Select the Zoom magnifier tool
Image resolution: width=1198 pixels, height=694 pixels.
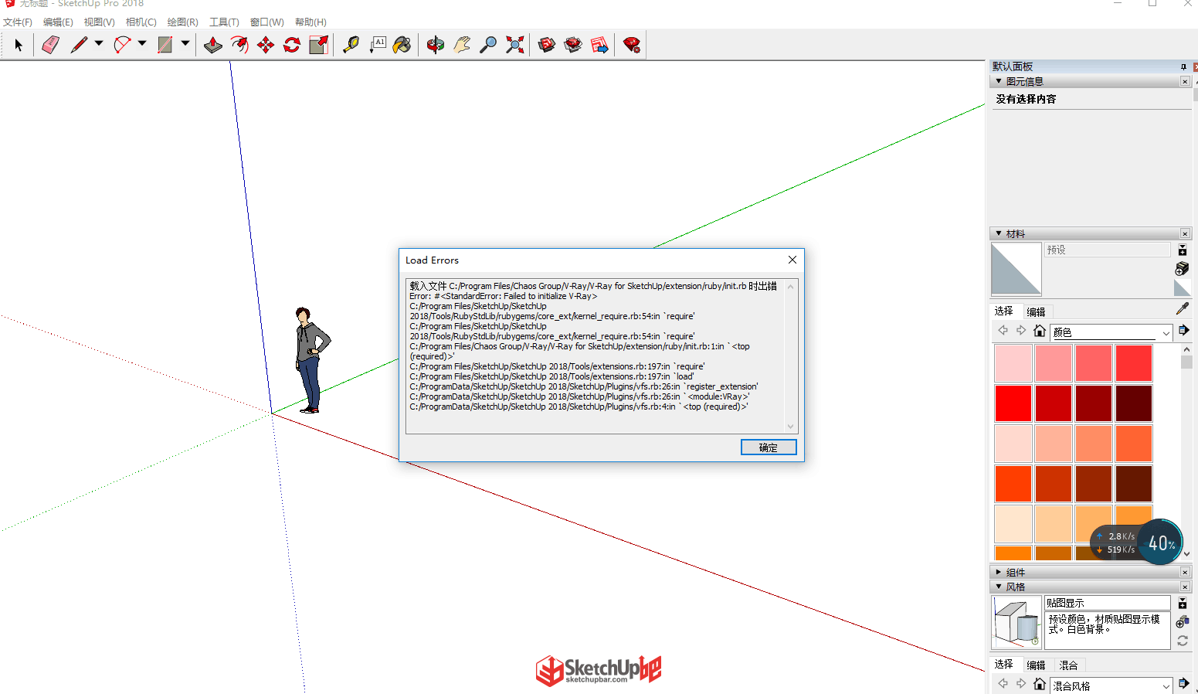pos(488,45)
